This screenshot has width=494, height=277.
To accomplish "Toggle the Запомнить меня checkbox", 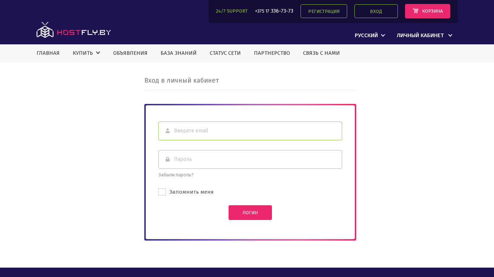I will pyautogui.click(x=162, y=192).
